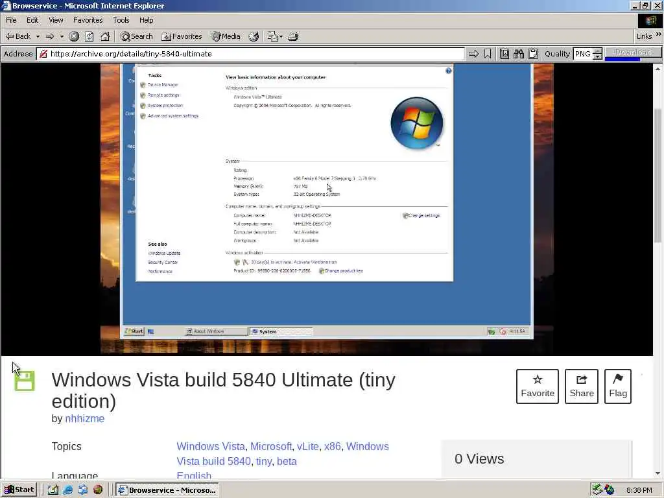Go to the Home page icon
The width and height of the screenshot is (664, 498).
(x=105, y=36)
